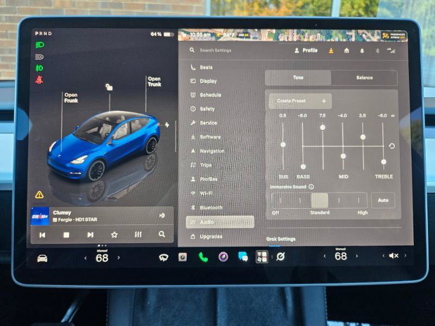Click the 3.5 dB equalizer slider knob
The width and height of the screenshot is (435, 326).
coord(363,137)
